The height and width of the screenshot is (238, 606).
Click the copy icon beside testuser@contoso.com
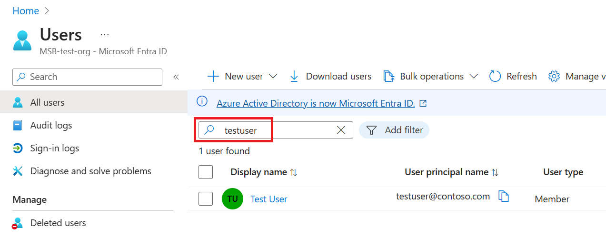click(x=503, y=196)
